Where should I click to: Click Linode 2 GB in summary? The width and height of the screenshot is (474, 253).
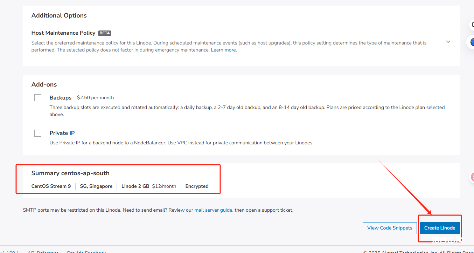coord(135,186)
